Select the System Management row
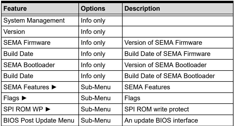Screen dimensions: 234x126 [x=117, y=21]
